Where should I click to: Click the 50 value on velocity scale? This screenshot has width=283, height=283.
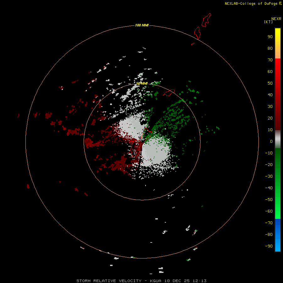[270, 83]
